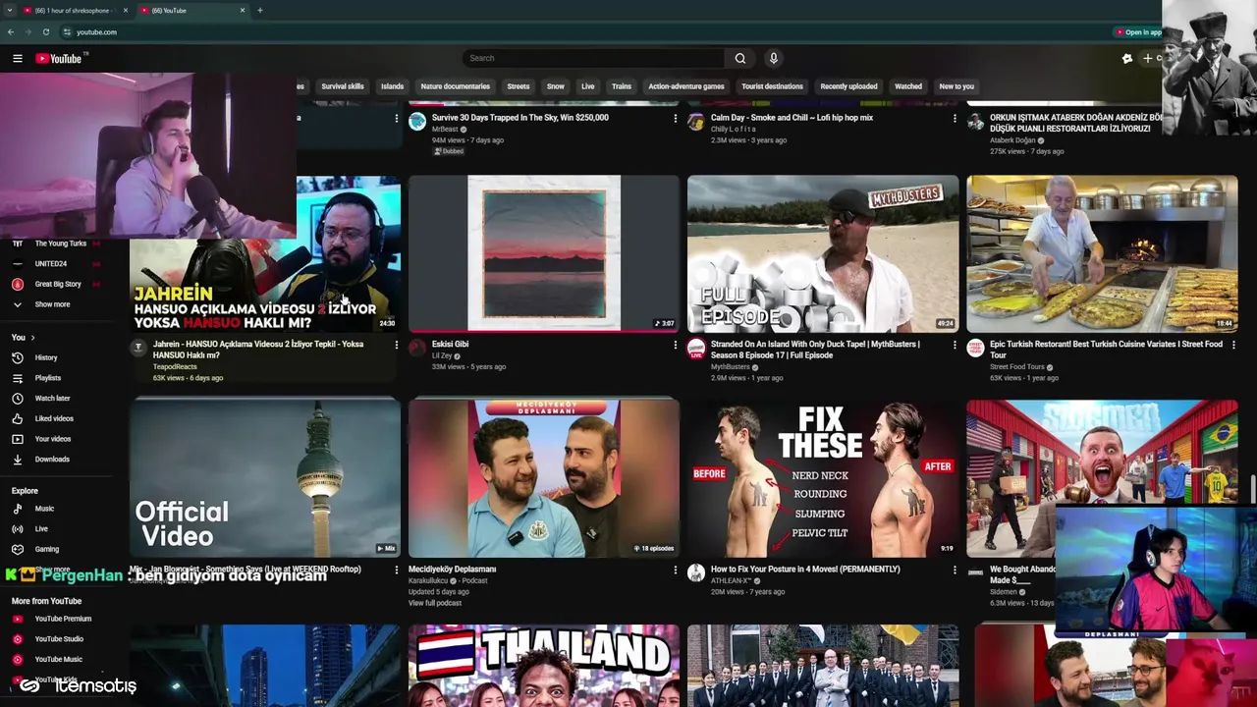Expand the You section chevron
1257x707 pixels.
pyautogui.click(x=32, y=338)
